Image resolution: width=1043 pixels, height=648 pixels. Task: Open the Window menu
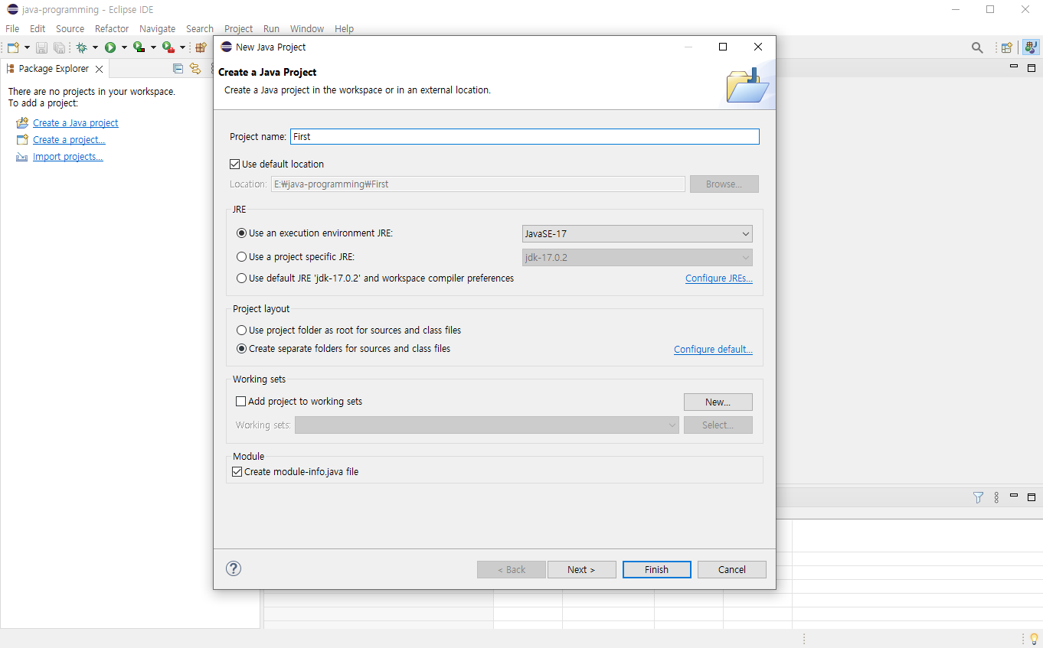[307, 28]
